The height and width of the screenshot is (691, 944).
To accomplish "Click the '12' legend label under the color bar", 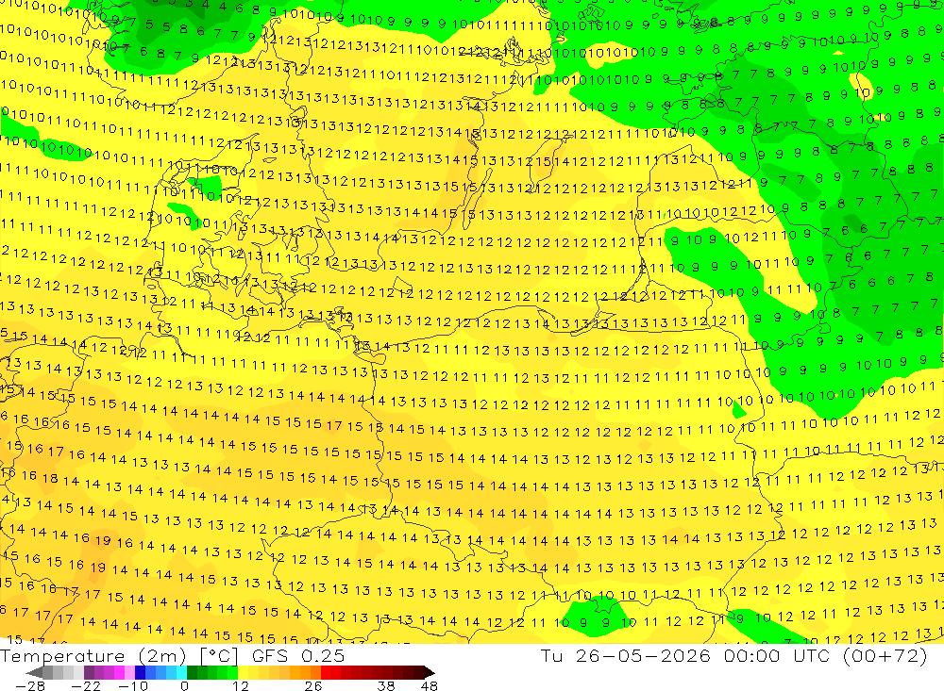I will click(x=241, y=686).
